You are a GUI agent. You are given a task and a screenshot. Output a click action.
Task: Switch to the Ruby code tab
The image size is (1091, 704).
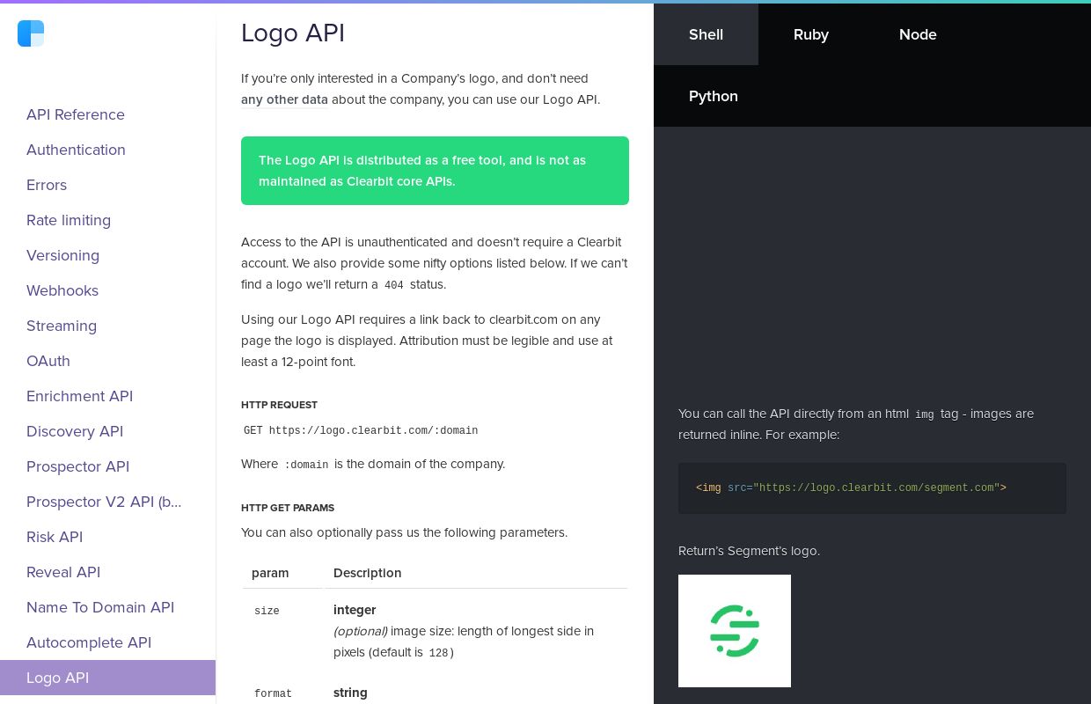pyautogui.click(x=811, y=34)
